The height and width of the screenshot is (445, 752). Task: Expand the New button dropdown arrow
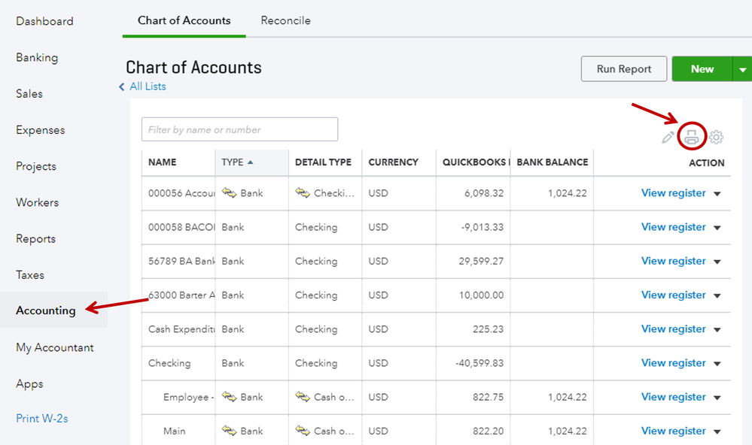coord(742,69)
